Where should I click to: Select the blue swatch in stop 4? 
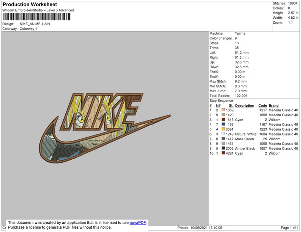223,124
